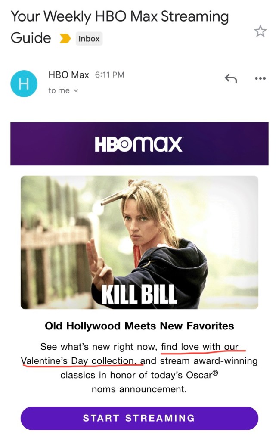
Task: Open the "Valentine's Day collection" underlined link
Action: [77, 361]
